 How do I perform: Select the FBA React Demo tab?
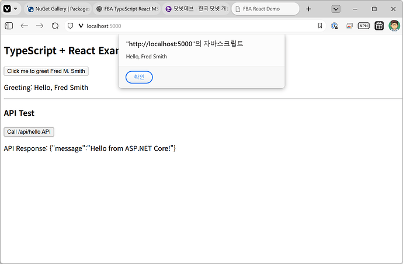[x=266, y=9]
